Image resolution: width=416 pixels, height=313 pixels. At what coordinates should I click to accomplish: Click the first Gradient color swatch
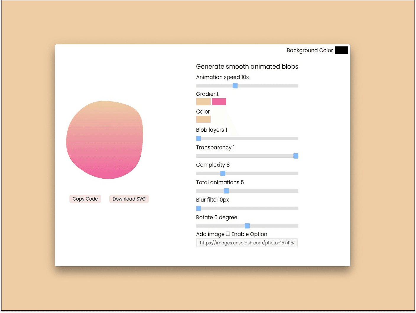coord(203,101)
